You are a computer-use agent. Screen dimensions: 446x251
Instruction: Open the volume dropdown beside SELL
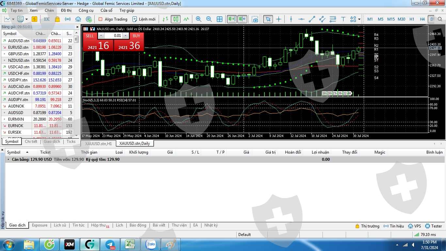click(x=101, y=36)
